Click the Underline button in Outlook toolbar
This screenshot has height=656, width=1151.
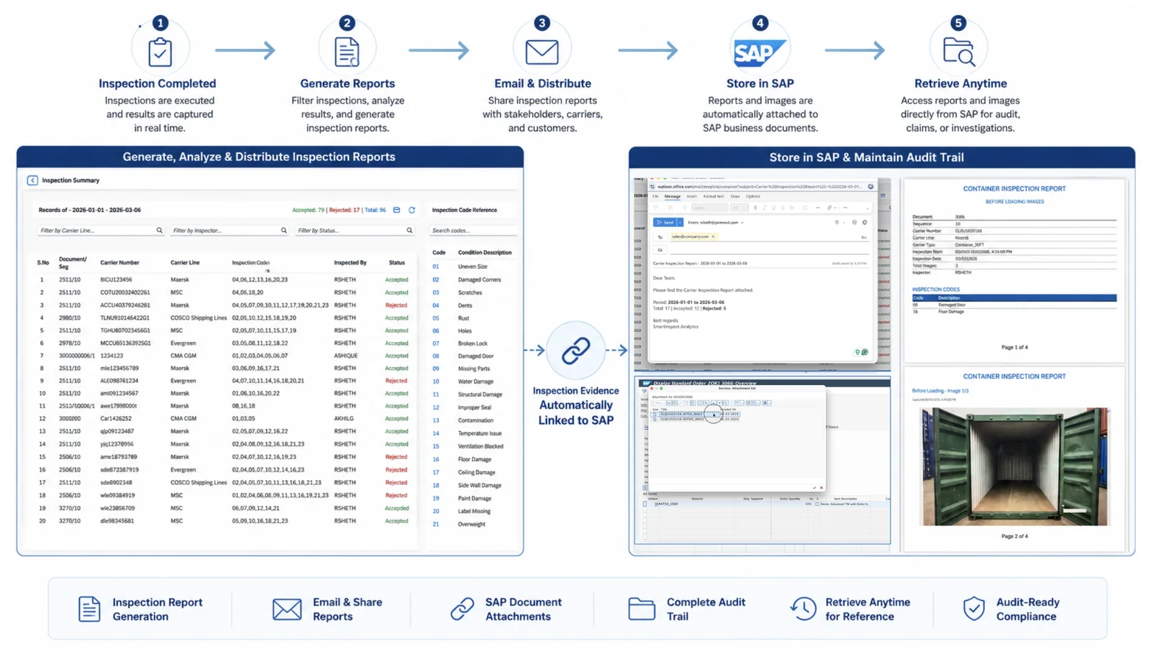click(x=774, y=208)
